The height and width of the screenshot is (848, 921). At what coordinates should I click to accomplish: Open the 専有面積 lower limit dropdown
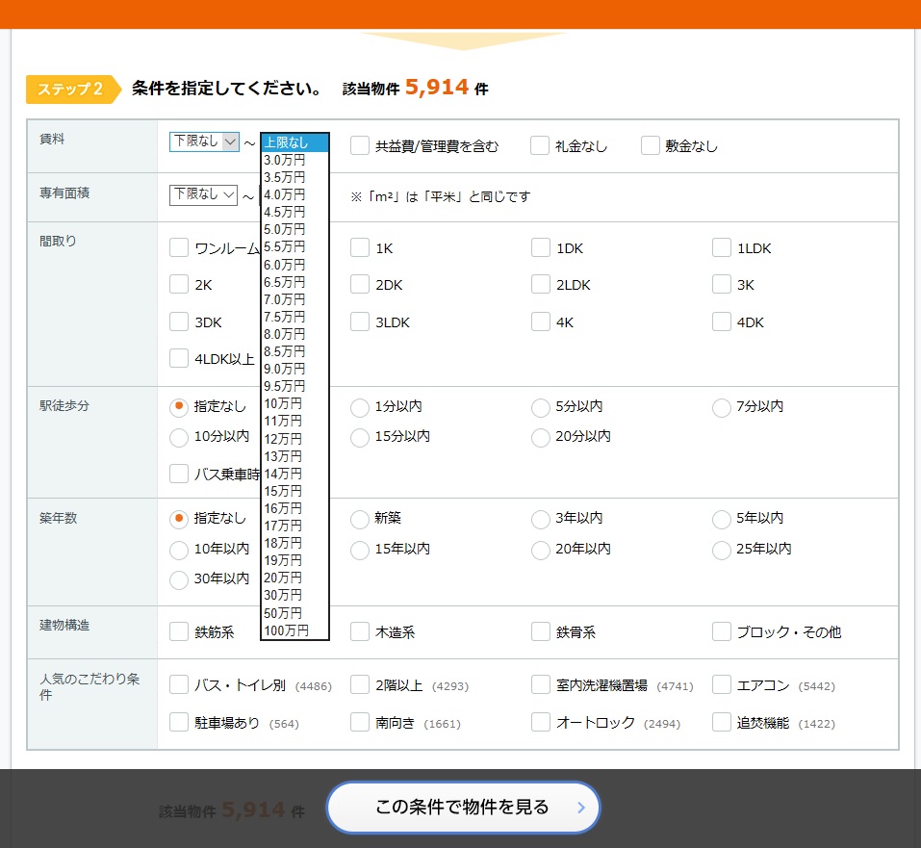[204, 194]
